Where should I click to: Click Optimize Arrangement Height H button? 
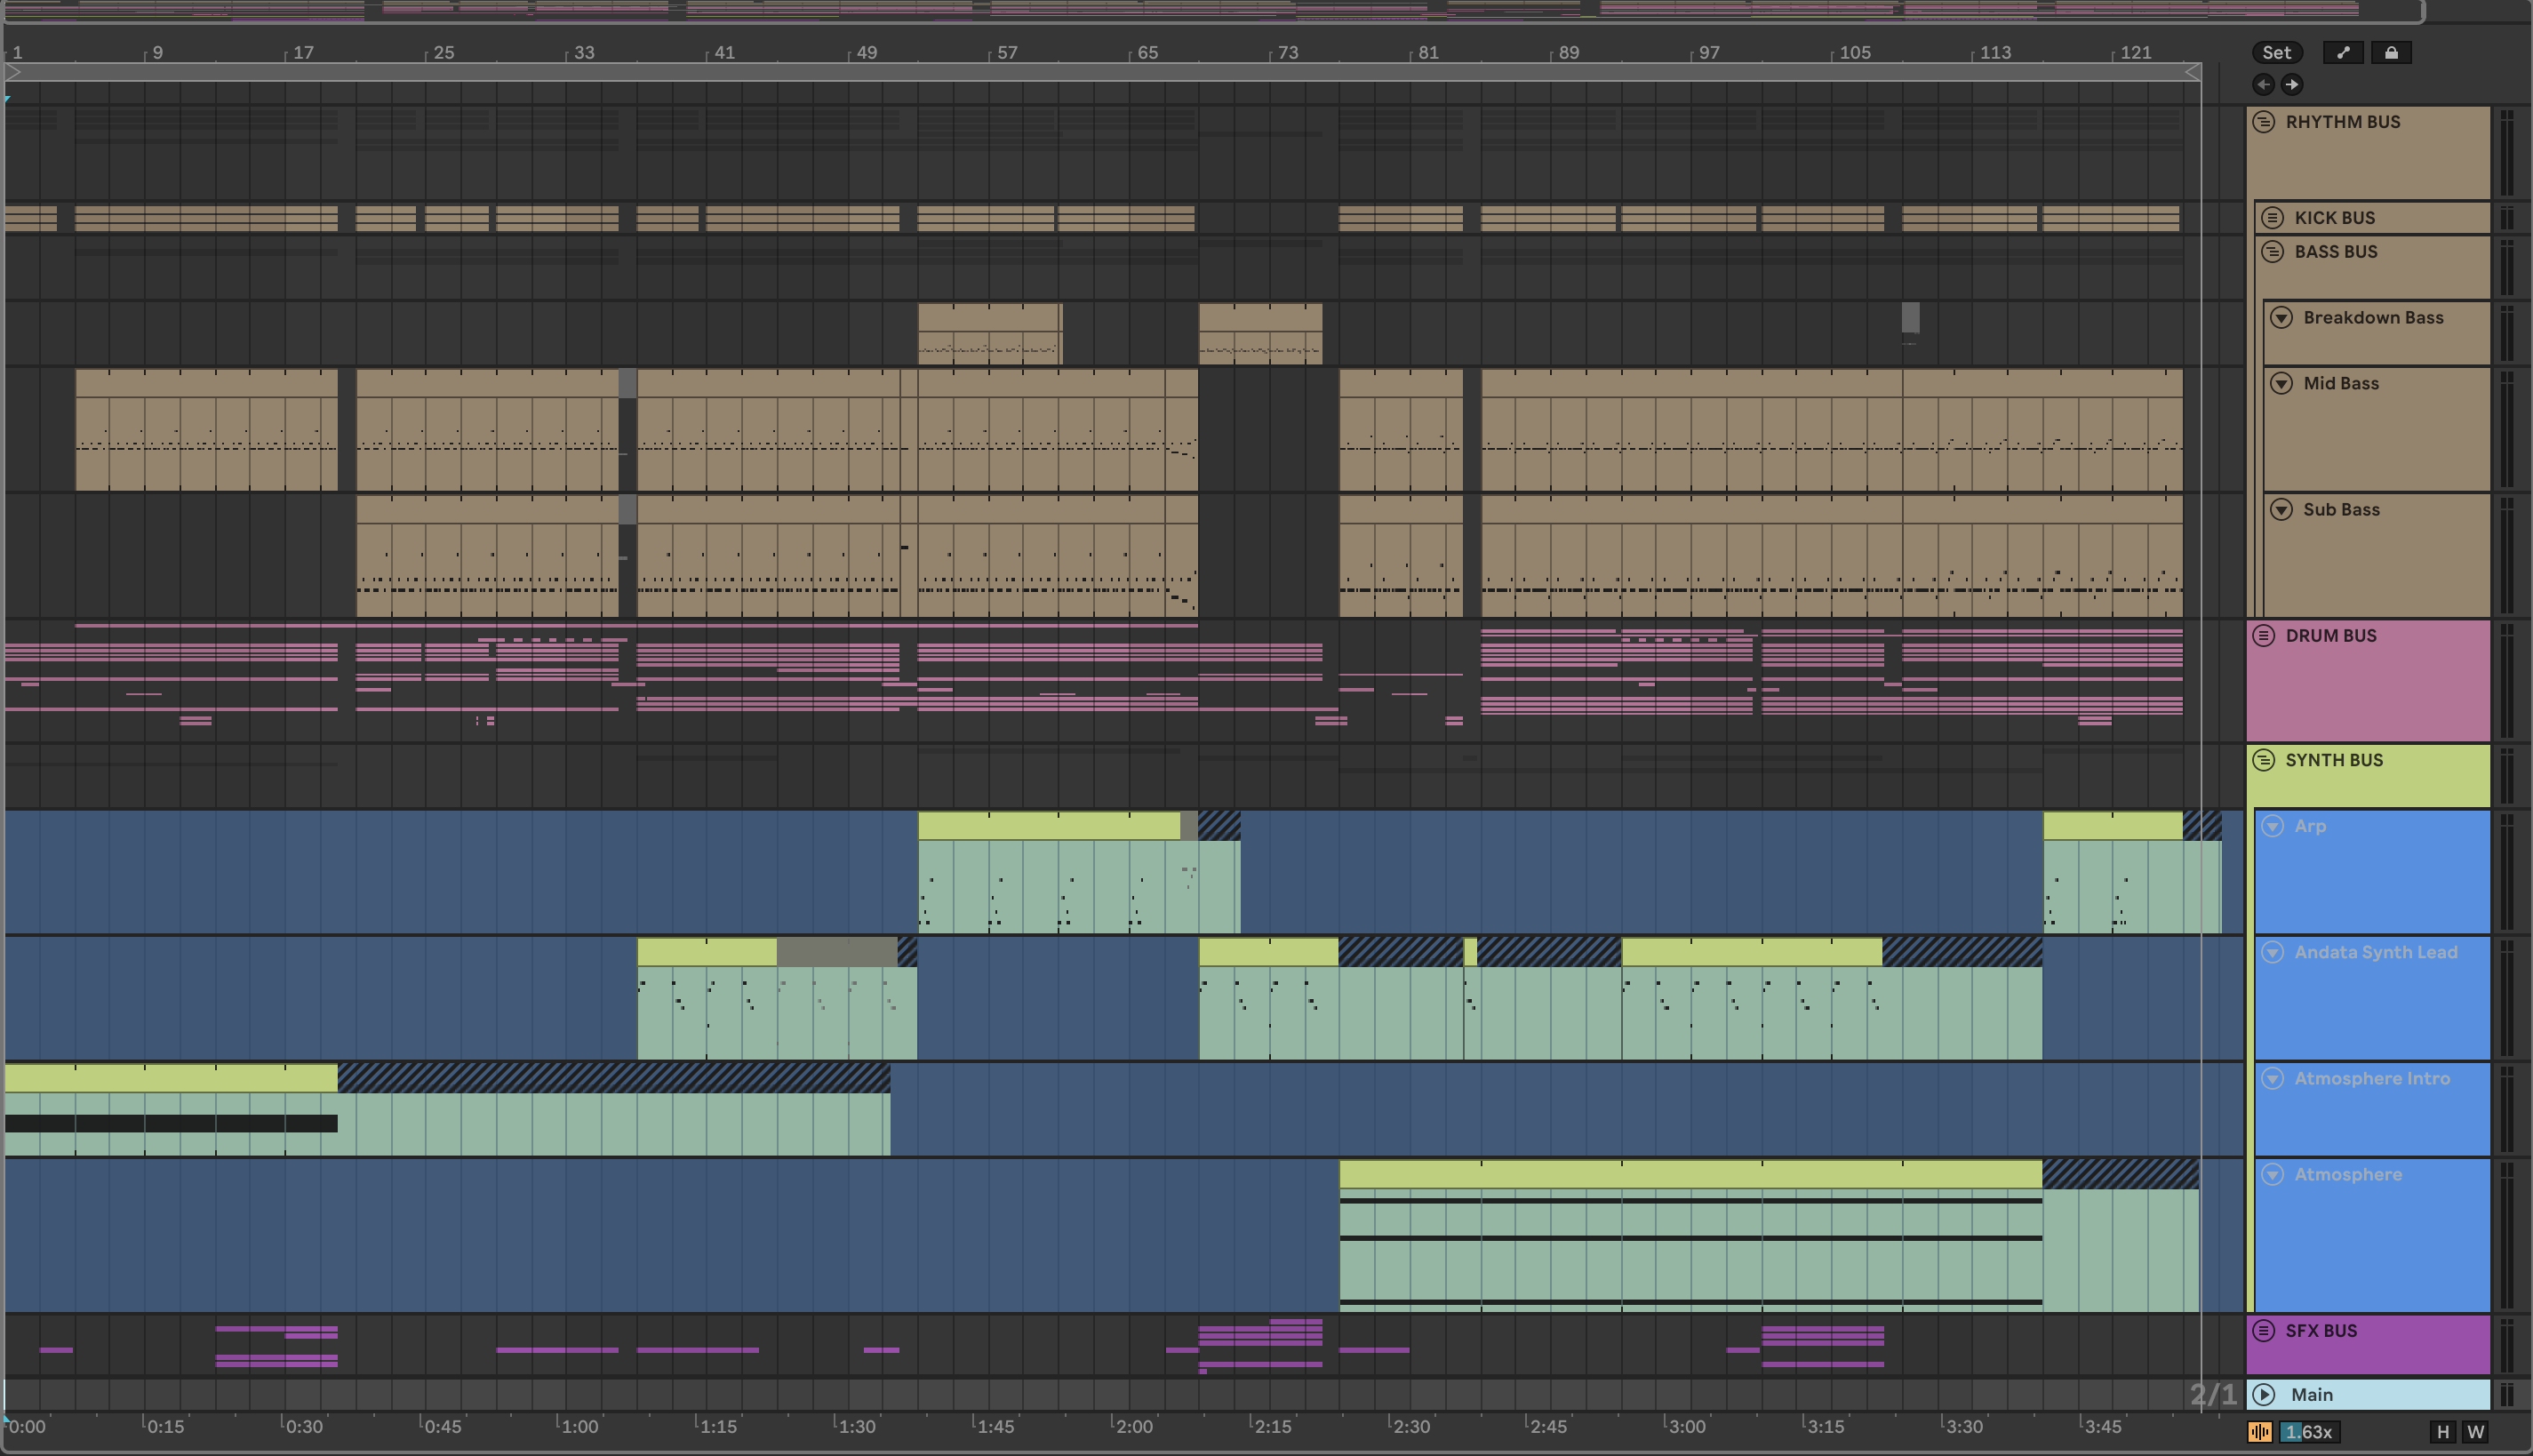(x=2442, y=1432)
